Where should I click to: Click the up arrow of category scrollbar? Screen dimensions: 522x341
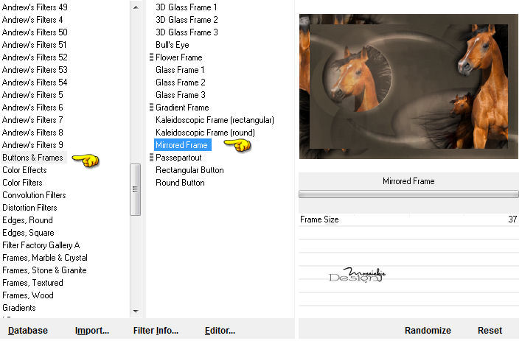[x=136, y=7]
